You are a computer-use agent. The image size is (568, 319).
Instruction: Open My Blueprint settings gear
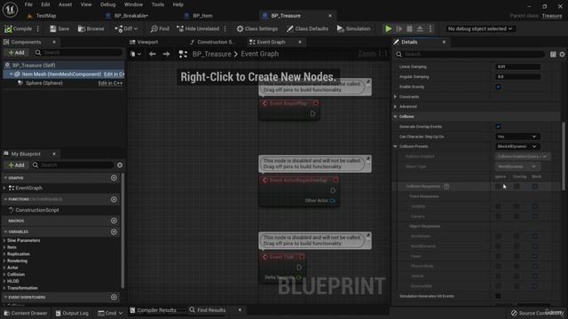point(120,165)
